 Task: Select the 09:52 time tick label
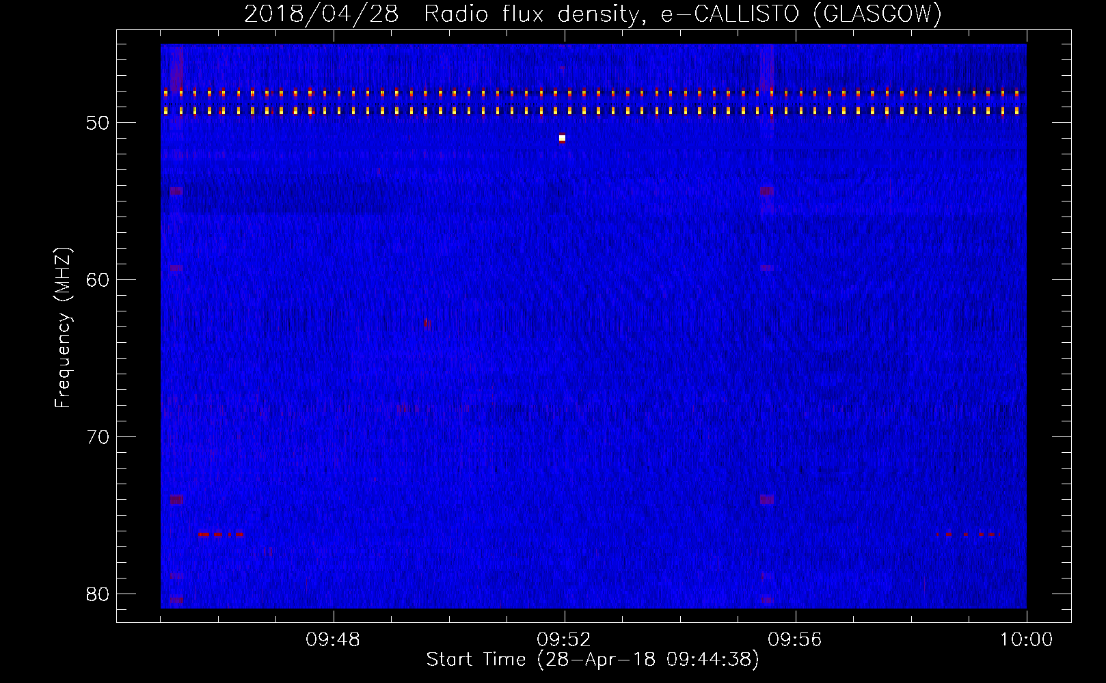(564, 640)
